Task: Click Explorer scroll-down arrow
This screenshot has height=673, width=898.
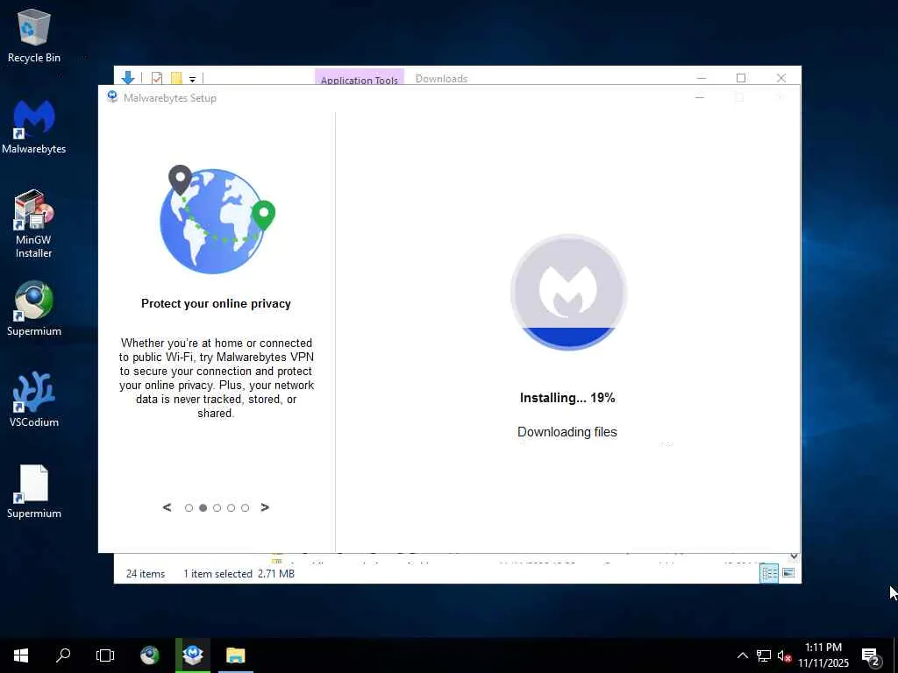Action: (x=794, y=556)
